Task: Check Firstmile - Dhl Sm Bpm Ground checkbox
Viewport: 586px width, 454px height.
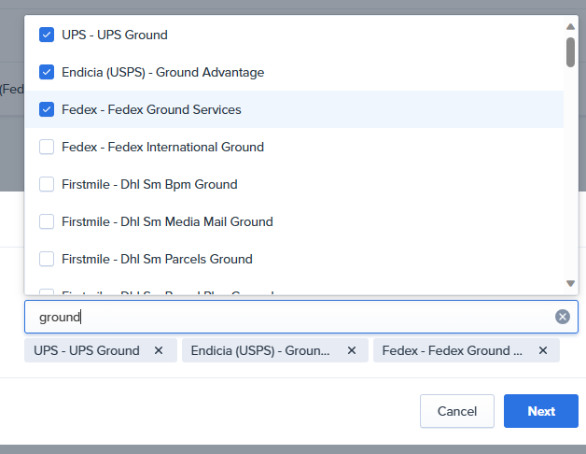Action: tap(47, 185)
